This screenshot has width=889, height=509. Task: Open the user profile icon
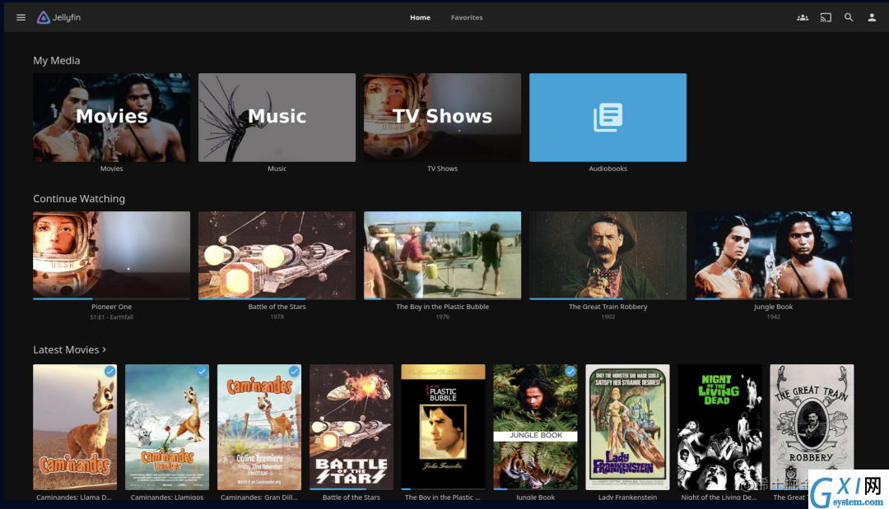click(872, 17)
